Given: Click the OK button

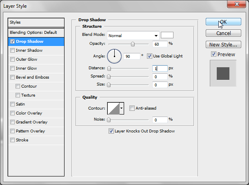Looking at the screenshot, I should 223,22.
